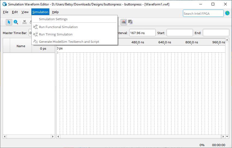The width and height of the screenshot is (232, 148).
Task: Click the Interval value field
Action: click(x=142, y=33)
